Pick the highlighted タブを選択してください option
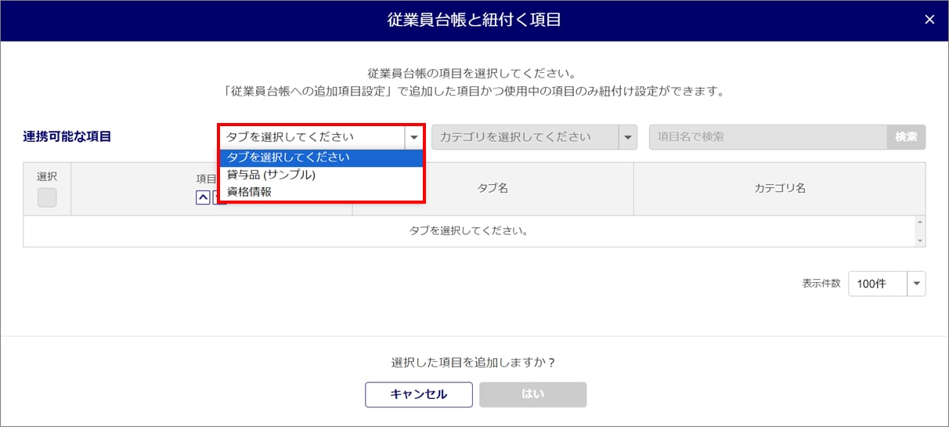 coord(288,157)
